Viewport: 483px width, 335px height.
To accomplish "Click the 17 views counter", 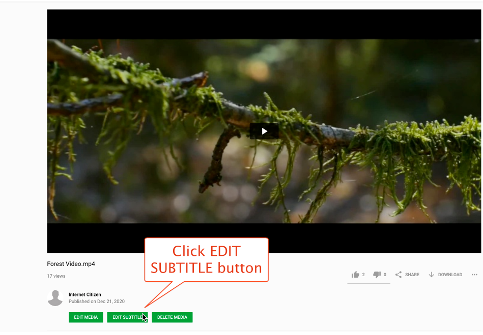I will [56, 276].
